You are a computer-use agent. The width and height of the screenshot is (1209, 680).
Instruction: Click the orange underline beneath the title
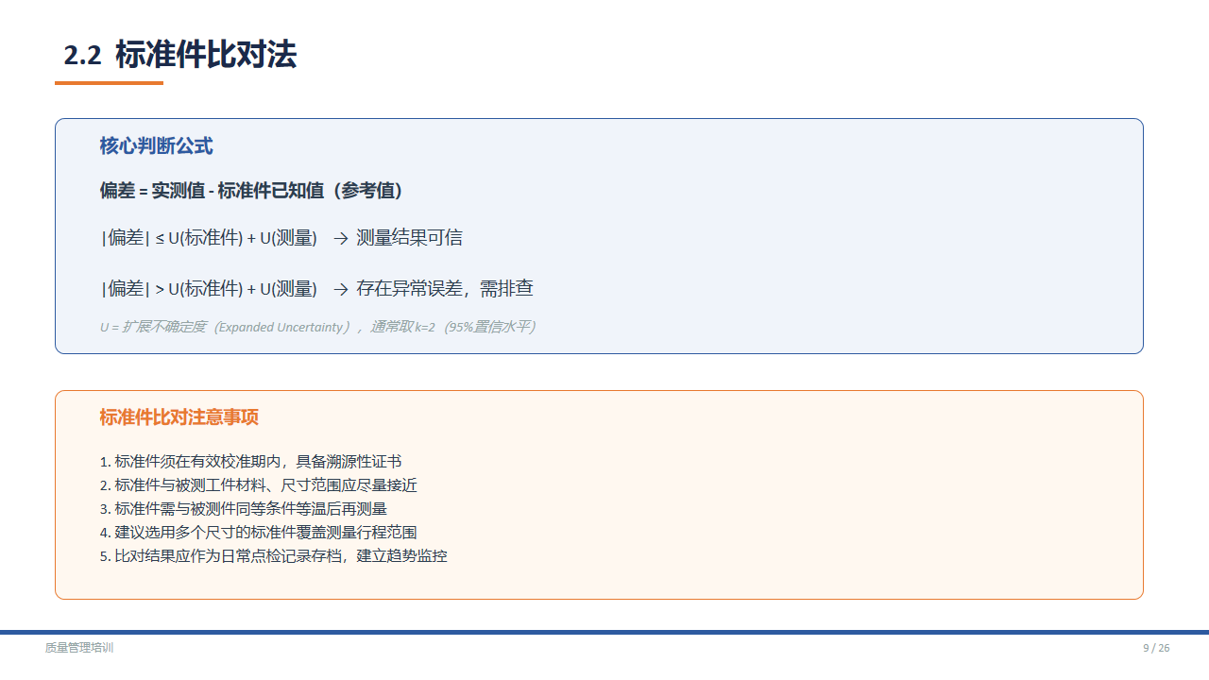[x=109, y=83]
